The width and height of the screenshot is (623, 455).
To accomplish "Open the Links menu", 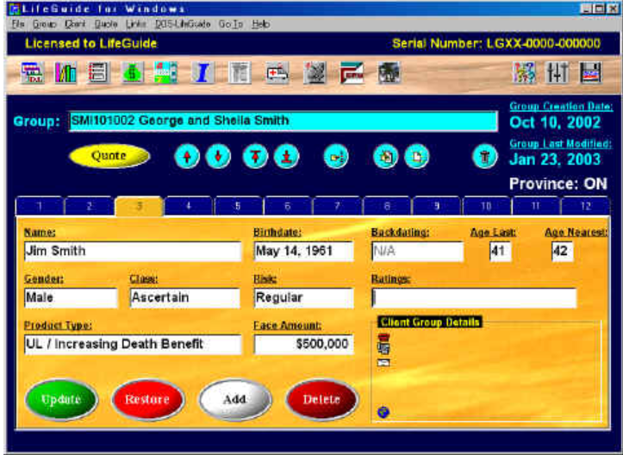I will tap(136, 24).
